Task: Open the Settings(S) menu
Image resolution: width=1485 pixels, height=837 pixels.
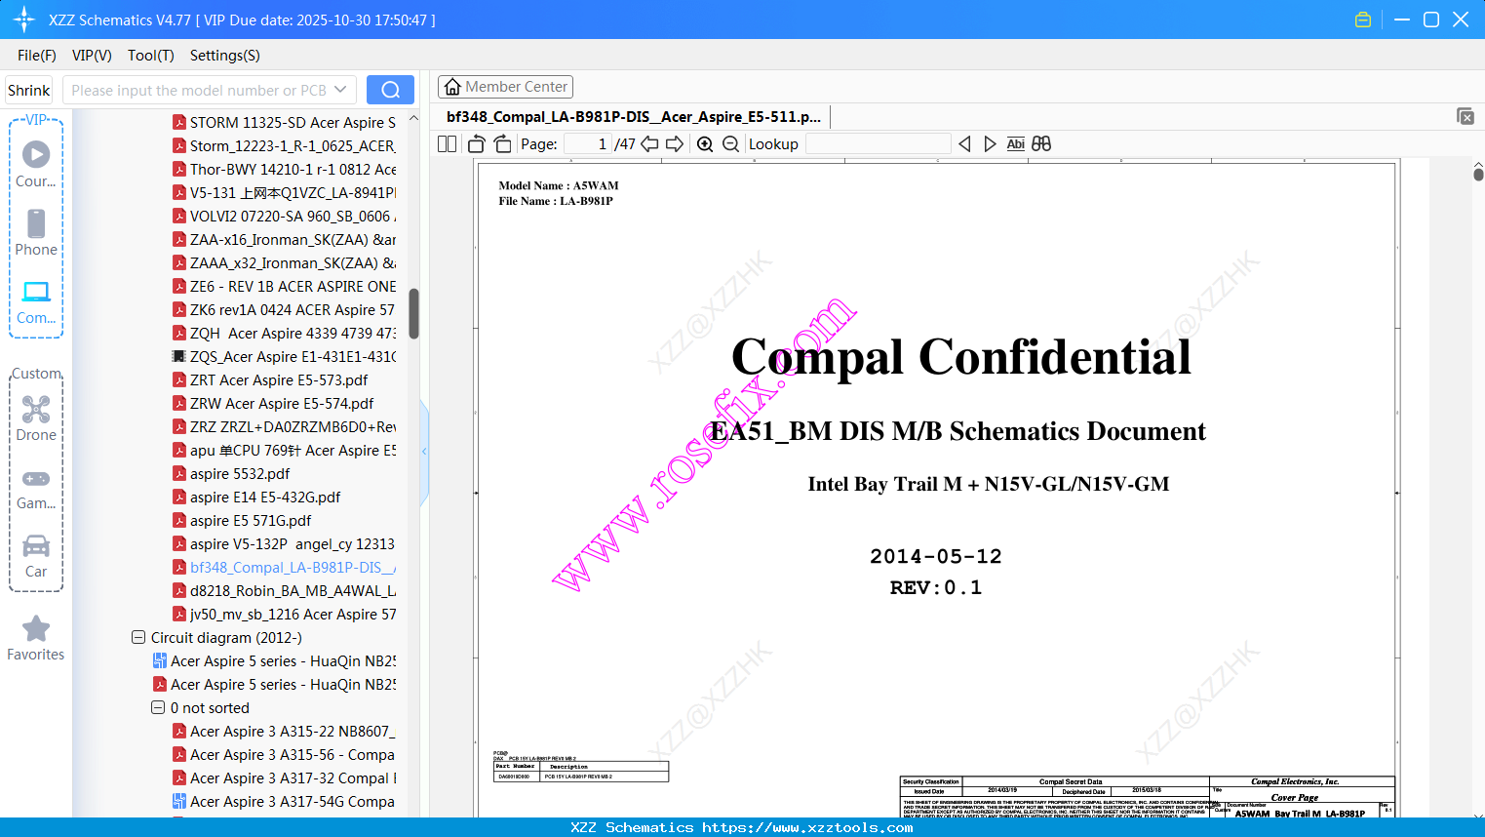Action: [225, 56]
